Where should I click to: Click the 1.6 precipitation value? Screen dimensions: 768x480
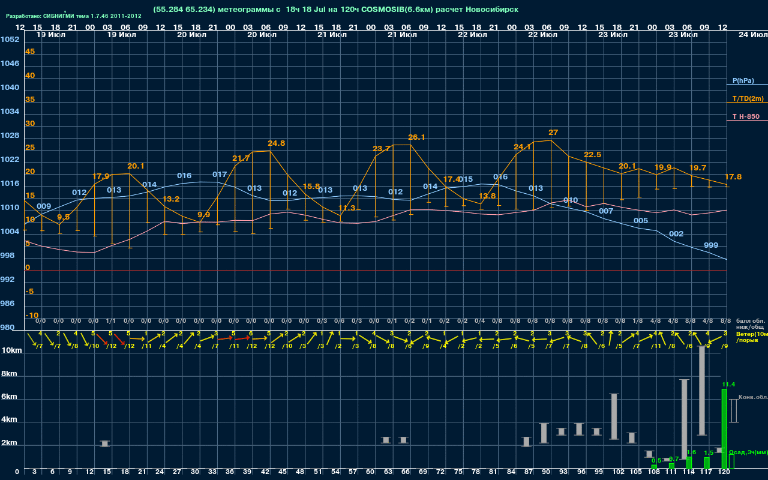pyautogui.click(x=691, y=452)
